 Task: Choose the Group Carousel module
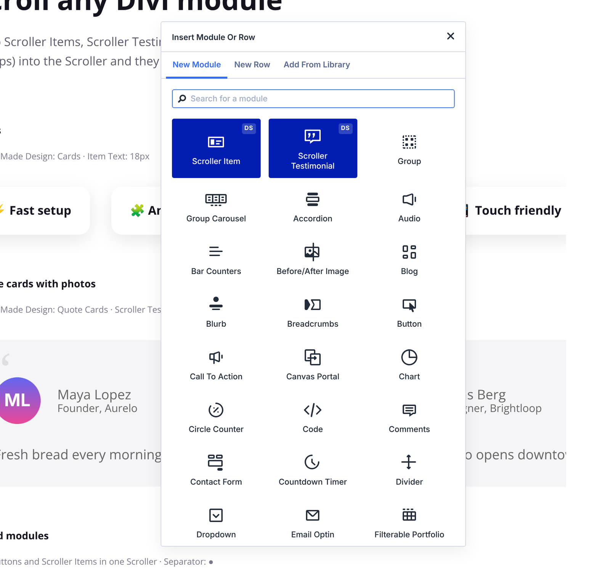(216, 207)
